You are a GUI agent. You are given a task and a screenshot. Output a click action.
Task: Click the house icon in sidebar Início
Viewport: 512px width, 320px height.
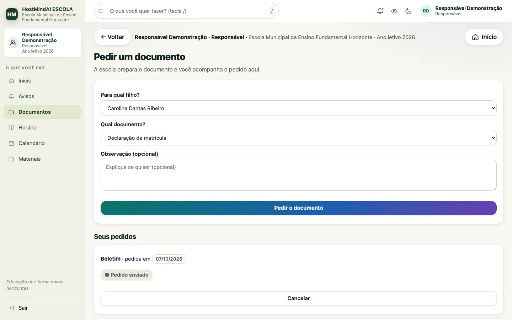(11, 81)
